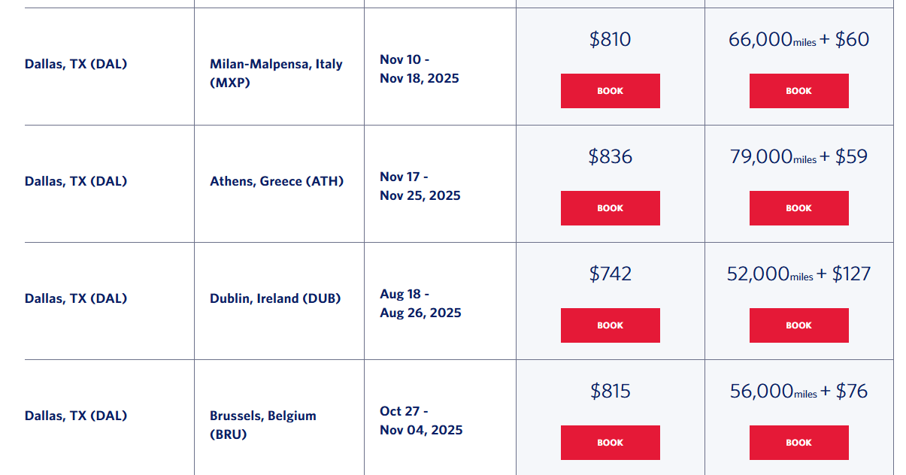Select the $810 price for Milan-Malpensa
The image size is (906, 475).
pyautogui.click(x=610, y=39)
